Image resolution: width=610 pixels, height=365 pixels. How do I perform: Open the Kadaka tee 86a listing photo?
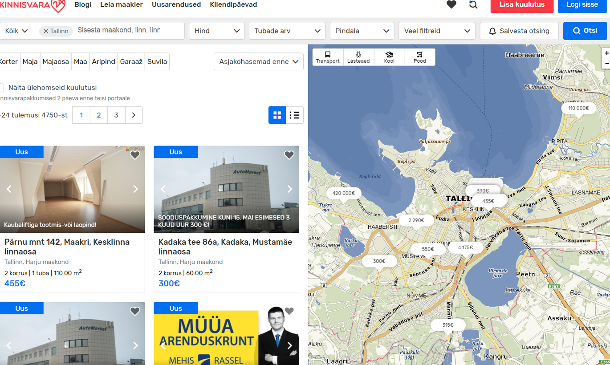(227, 189)
